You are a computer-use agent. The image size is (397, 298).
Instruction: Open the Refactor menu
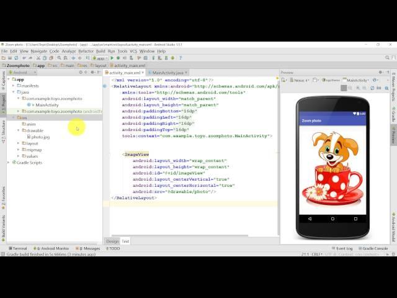(86, 51)
